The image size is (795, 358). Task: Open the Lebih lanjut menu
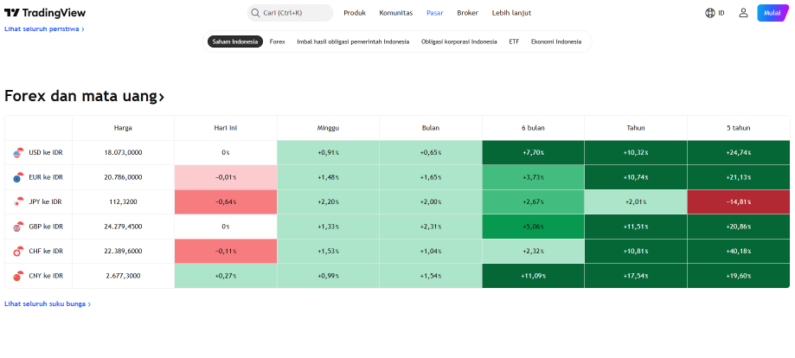pos(511,13)
